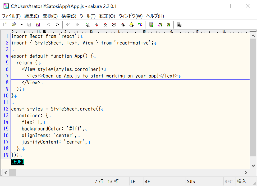
Task: Open the ウィンドウ(W) menu
Action: pos(131,16)
